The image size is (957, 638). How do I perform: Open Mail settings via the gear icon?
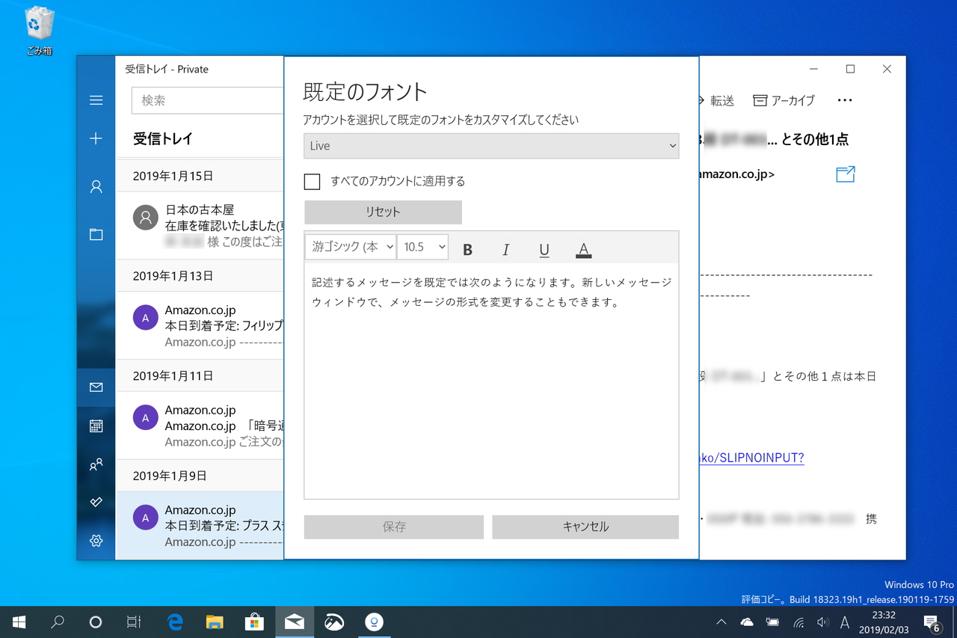95,540
